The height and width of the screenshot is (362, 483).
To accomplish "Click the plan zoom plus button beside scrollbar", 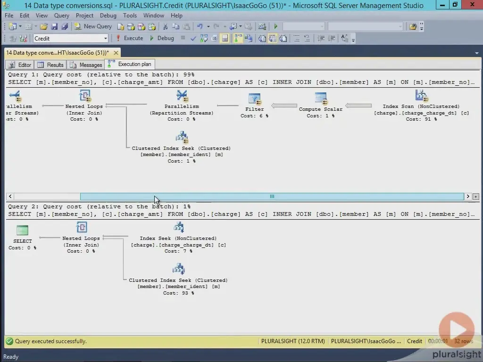I will coord(476,197).
